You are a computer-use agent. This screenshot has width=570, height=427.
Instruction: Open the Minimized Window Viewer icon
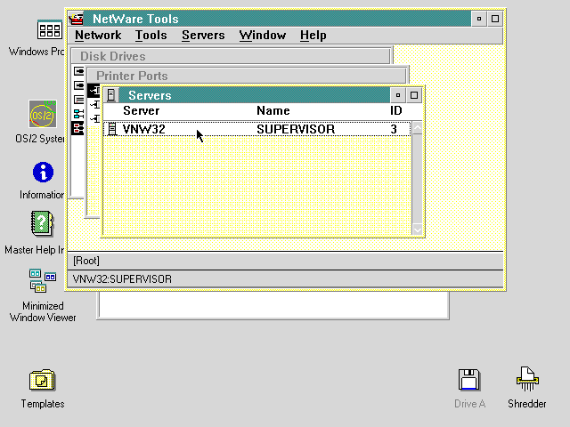coord(43,280)
